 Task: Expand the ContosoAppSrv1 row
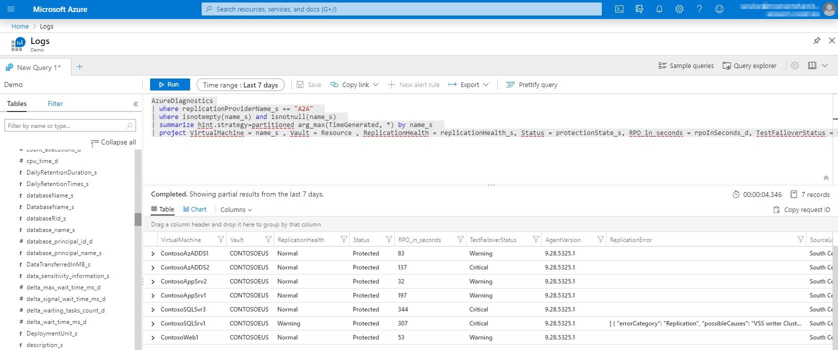click(153, 296)
